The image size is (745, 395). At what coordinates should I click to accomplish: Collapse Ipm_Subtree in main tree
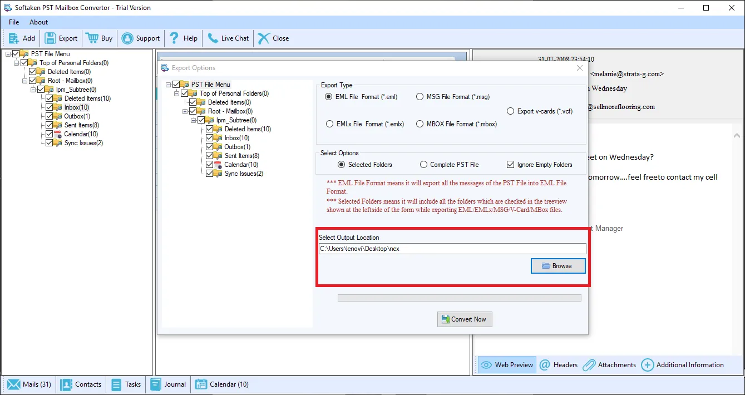click(33, 90)
